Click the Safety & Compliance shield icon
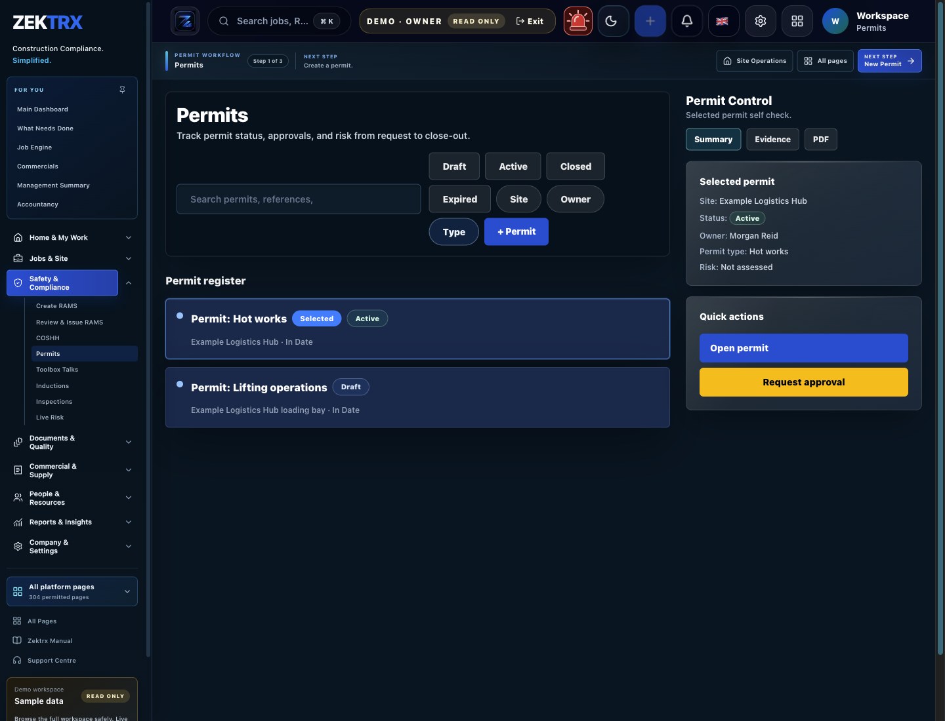 click(18, 283)
